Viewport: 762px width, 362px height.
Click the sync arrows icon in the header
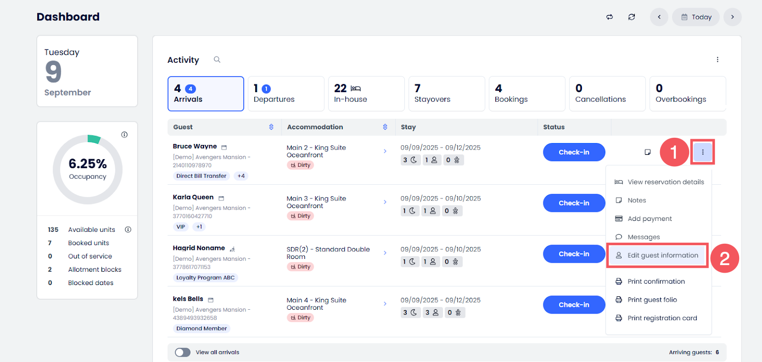click(610, 17)
